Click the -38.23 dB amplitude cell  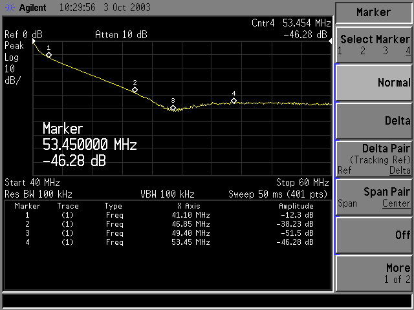(x=295, y=224)
